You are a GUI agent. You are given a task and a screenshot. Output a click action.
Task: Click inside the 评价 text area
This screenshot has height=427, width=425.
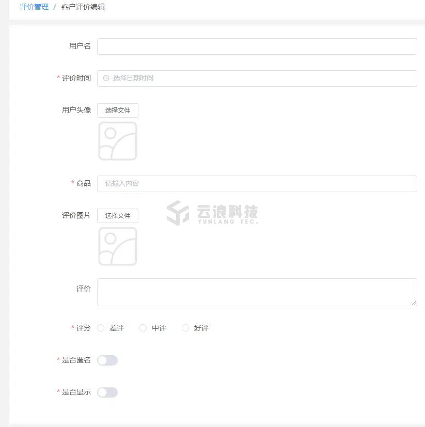(x=257, y=292)
